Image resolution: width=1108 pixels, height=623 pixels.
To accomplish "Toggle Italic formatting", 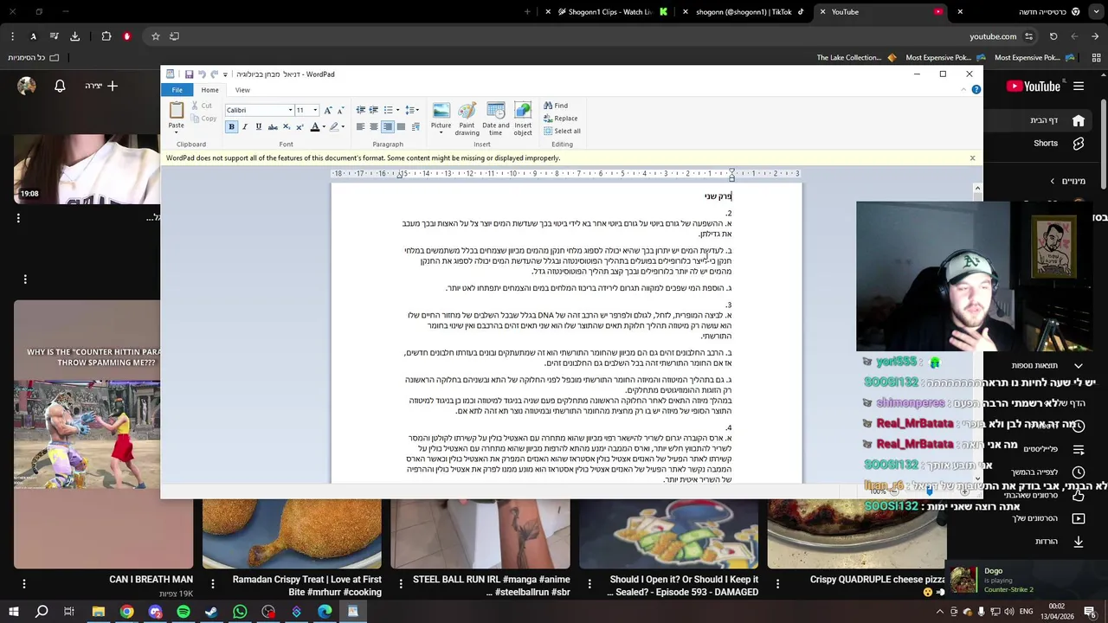I will [245, 127].
